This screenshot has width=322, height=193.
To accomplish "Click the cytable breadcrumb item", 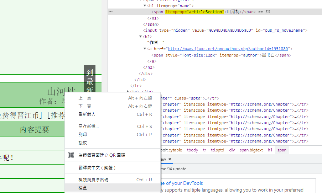I will 171,150.
